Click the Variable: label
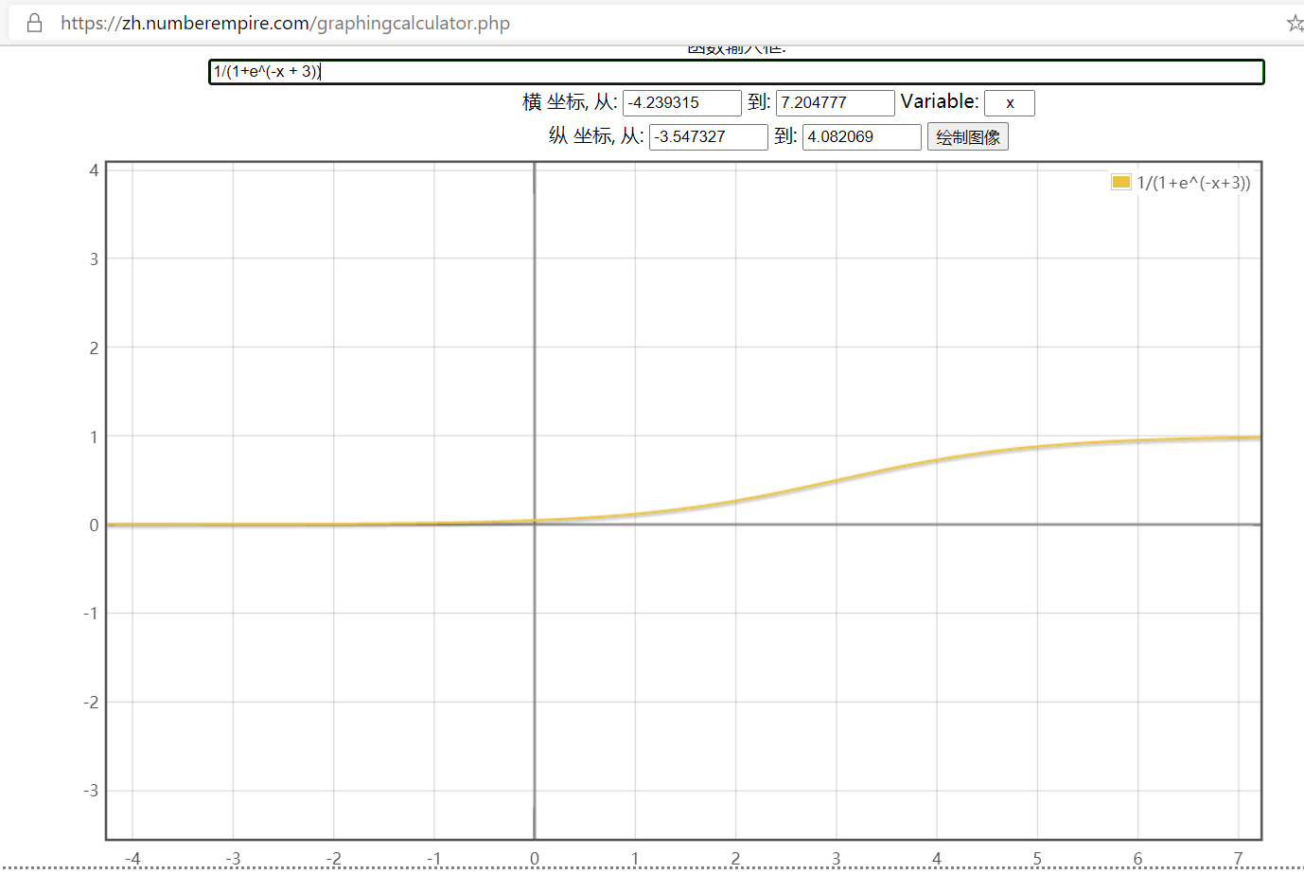The image size is (1304, 874). tap(940, 101)
